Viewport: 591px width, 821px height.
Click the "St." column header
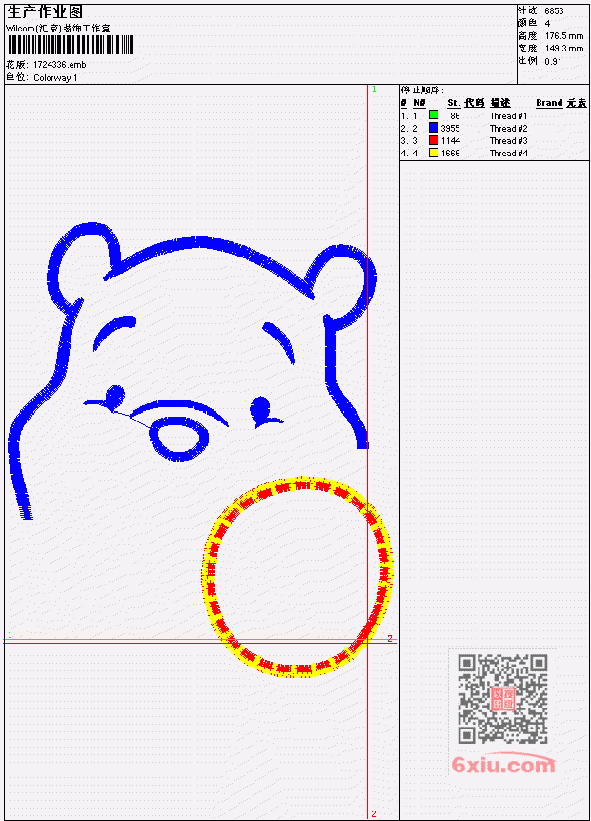point(454,103)
